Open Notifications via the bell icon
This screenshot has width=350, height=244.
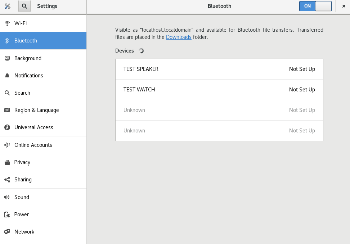tap(7, 75)
